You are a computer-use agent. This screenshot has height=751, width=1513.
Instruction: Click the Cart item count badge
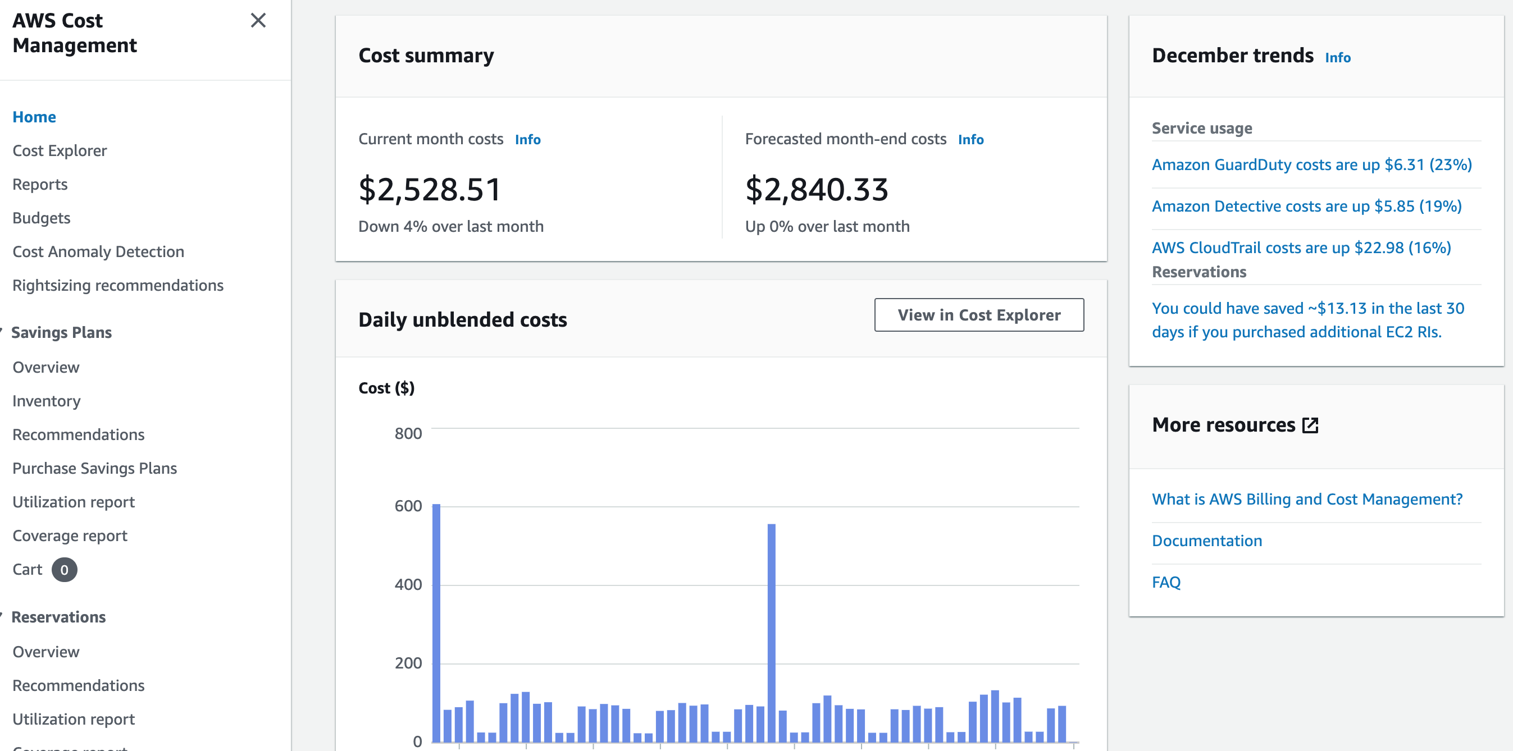tap(64, 570)
